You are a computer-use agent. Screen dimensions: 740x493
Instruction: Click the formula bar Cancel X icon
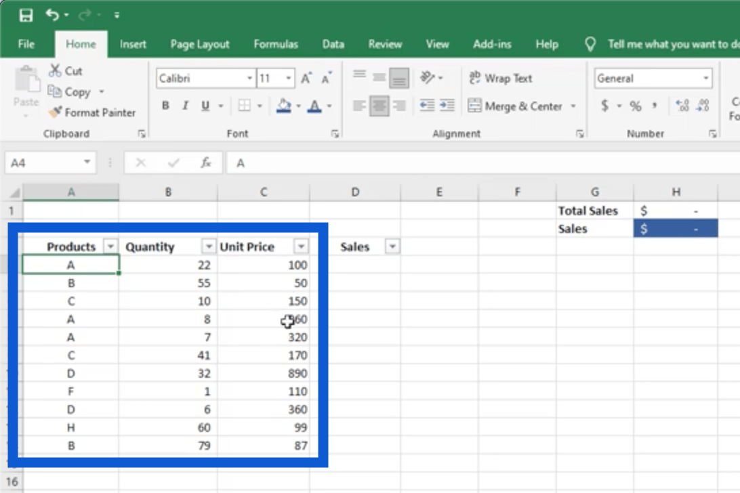(141, 163)
